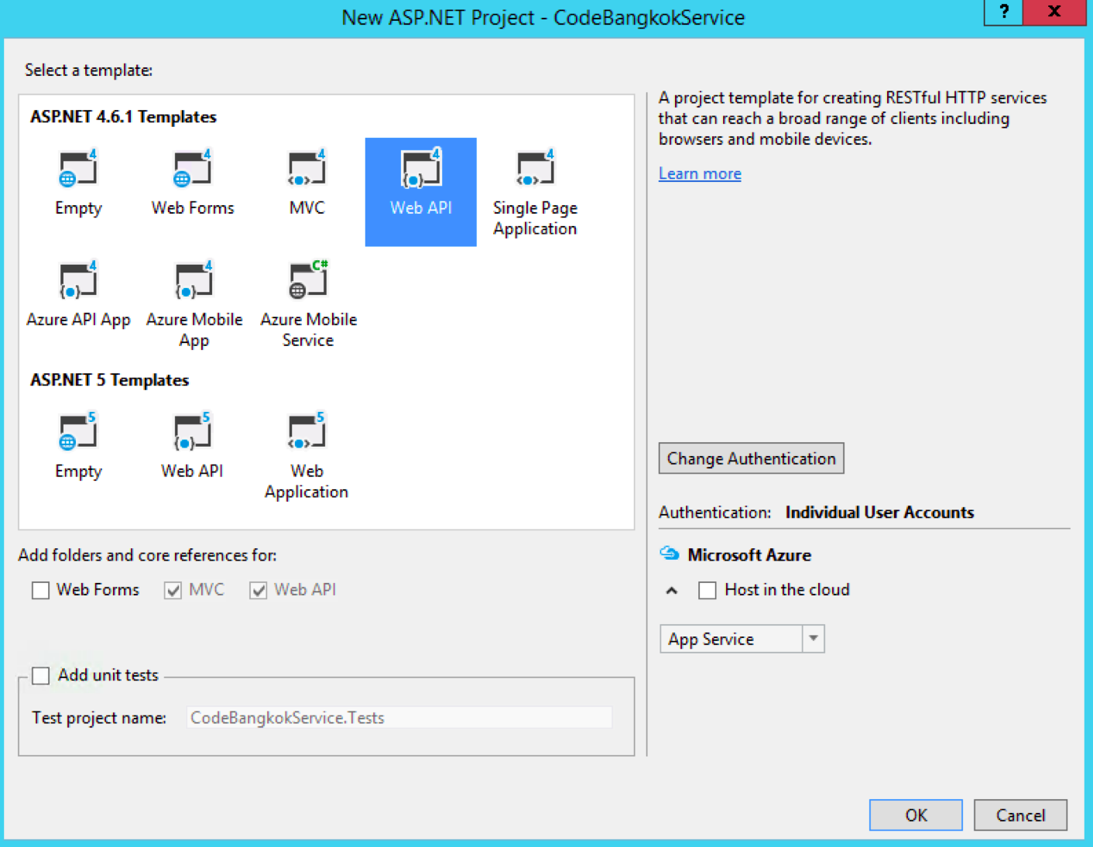Pick the Single Page Application template

pyautogui.click(x=534, y=192)
